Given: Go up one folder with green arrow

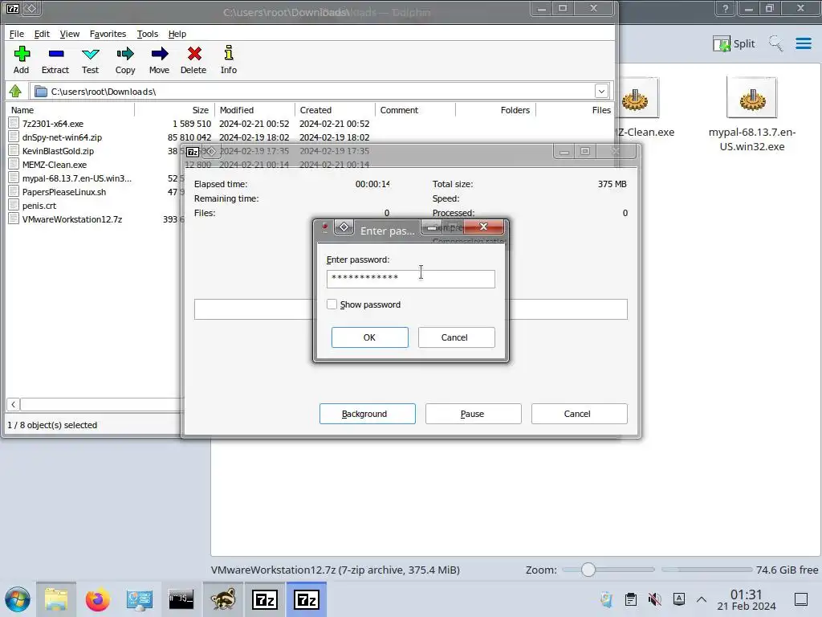Looking at the screenshot, I should click(15, 92).
